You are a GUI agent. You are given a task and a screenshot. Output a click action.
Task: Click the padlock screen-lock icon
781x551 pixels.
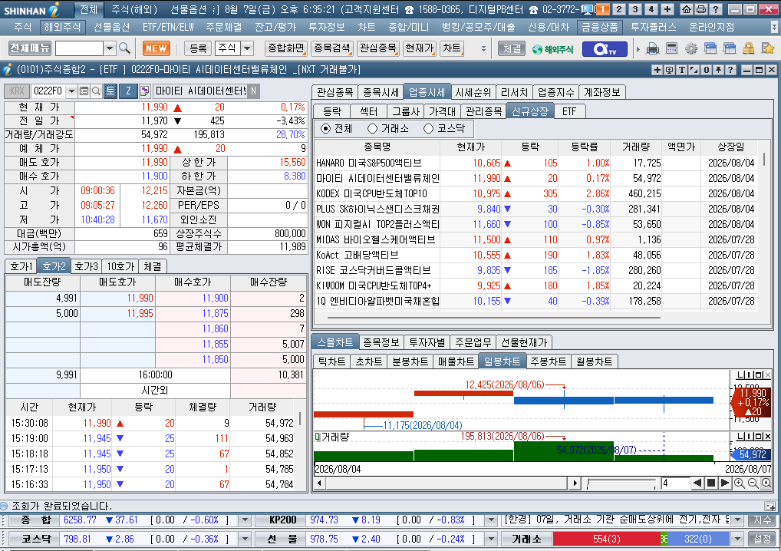[x=748, y=49]
